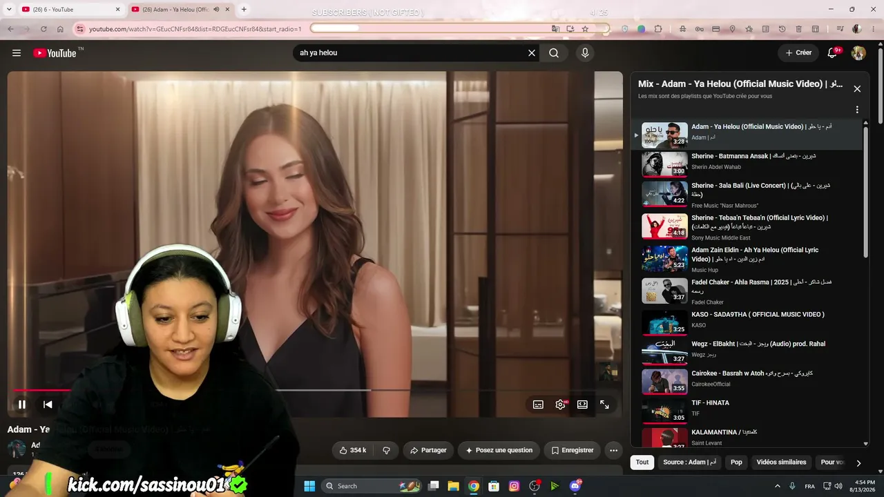Click the Windows taskbar Search box
Image resolution: width=884 pixels, height=497 pixels.
[x=372, y=486]
